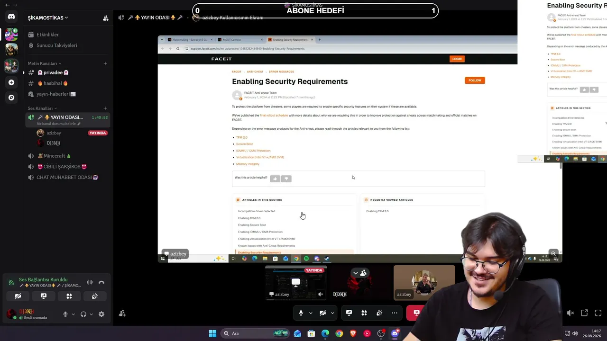
Task: Invite friends icon beside user panel
Action: 122,313
